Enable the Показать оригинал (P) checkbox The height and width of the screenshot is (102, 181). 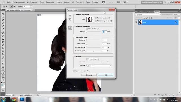96,21
